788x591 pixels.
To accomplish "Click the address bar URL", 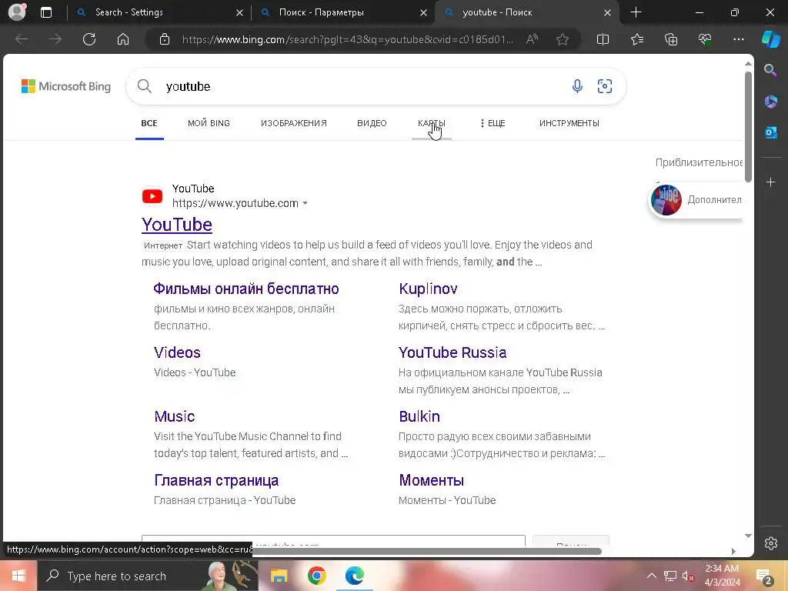I will click(348, 39).
